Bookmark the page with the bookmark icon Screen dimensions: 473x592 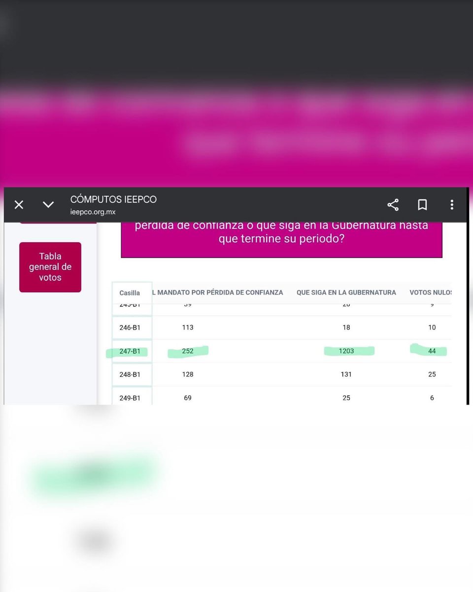click(422, 205)
